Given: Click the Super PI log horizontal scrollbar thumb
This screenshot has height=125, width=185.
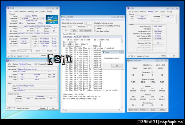Looking at the screenshot, I should point(66,110).
